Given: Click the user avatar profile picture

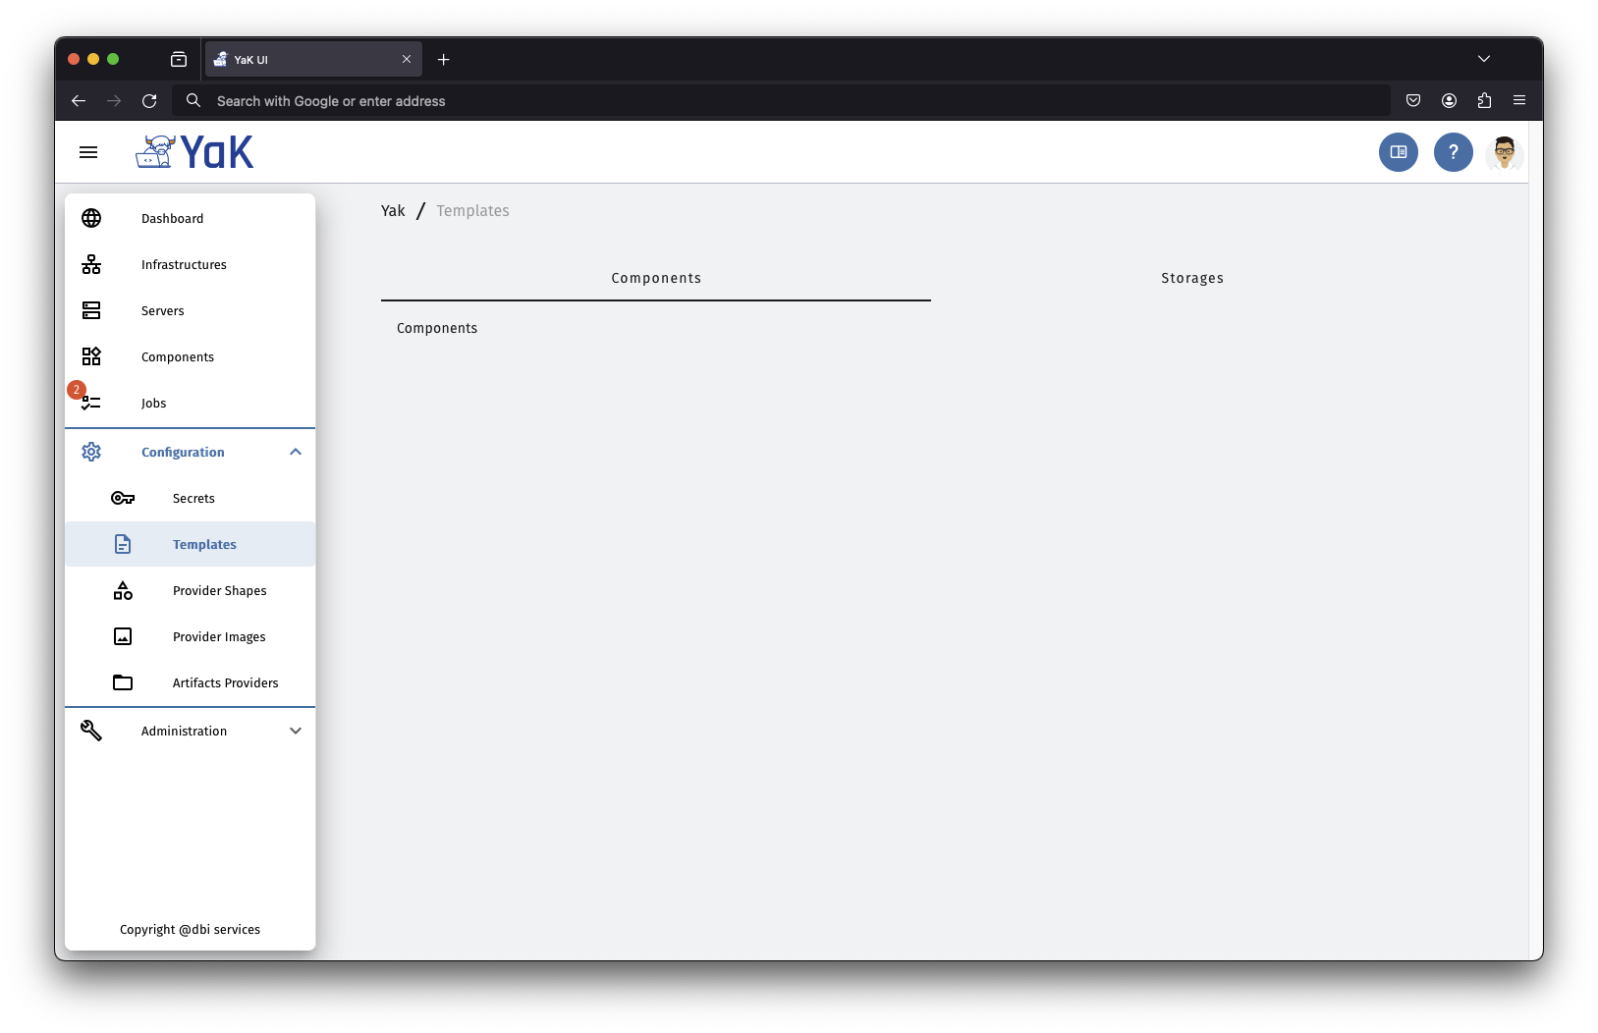Looking at the screenshot, I should (1504, 152).
